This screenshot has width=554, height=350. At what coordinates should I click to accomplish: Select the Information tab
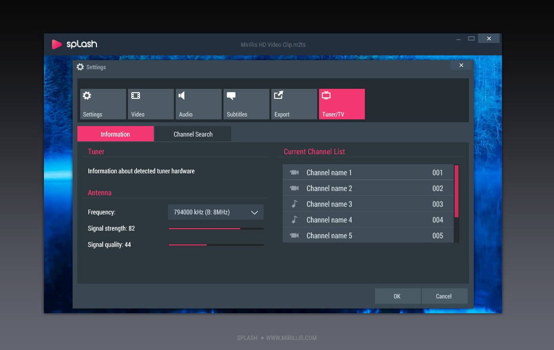click(115, 134)
